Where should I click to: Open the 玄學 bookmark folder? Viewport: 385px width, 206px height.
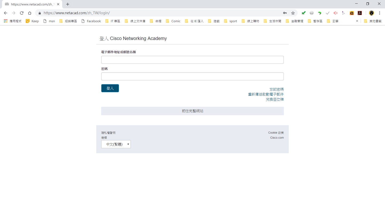click(x=333, y=21)
